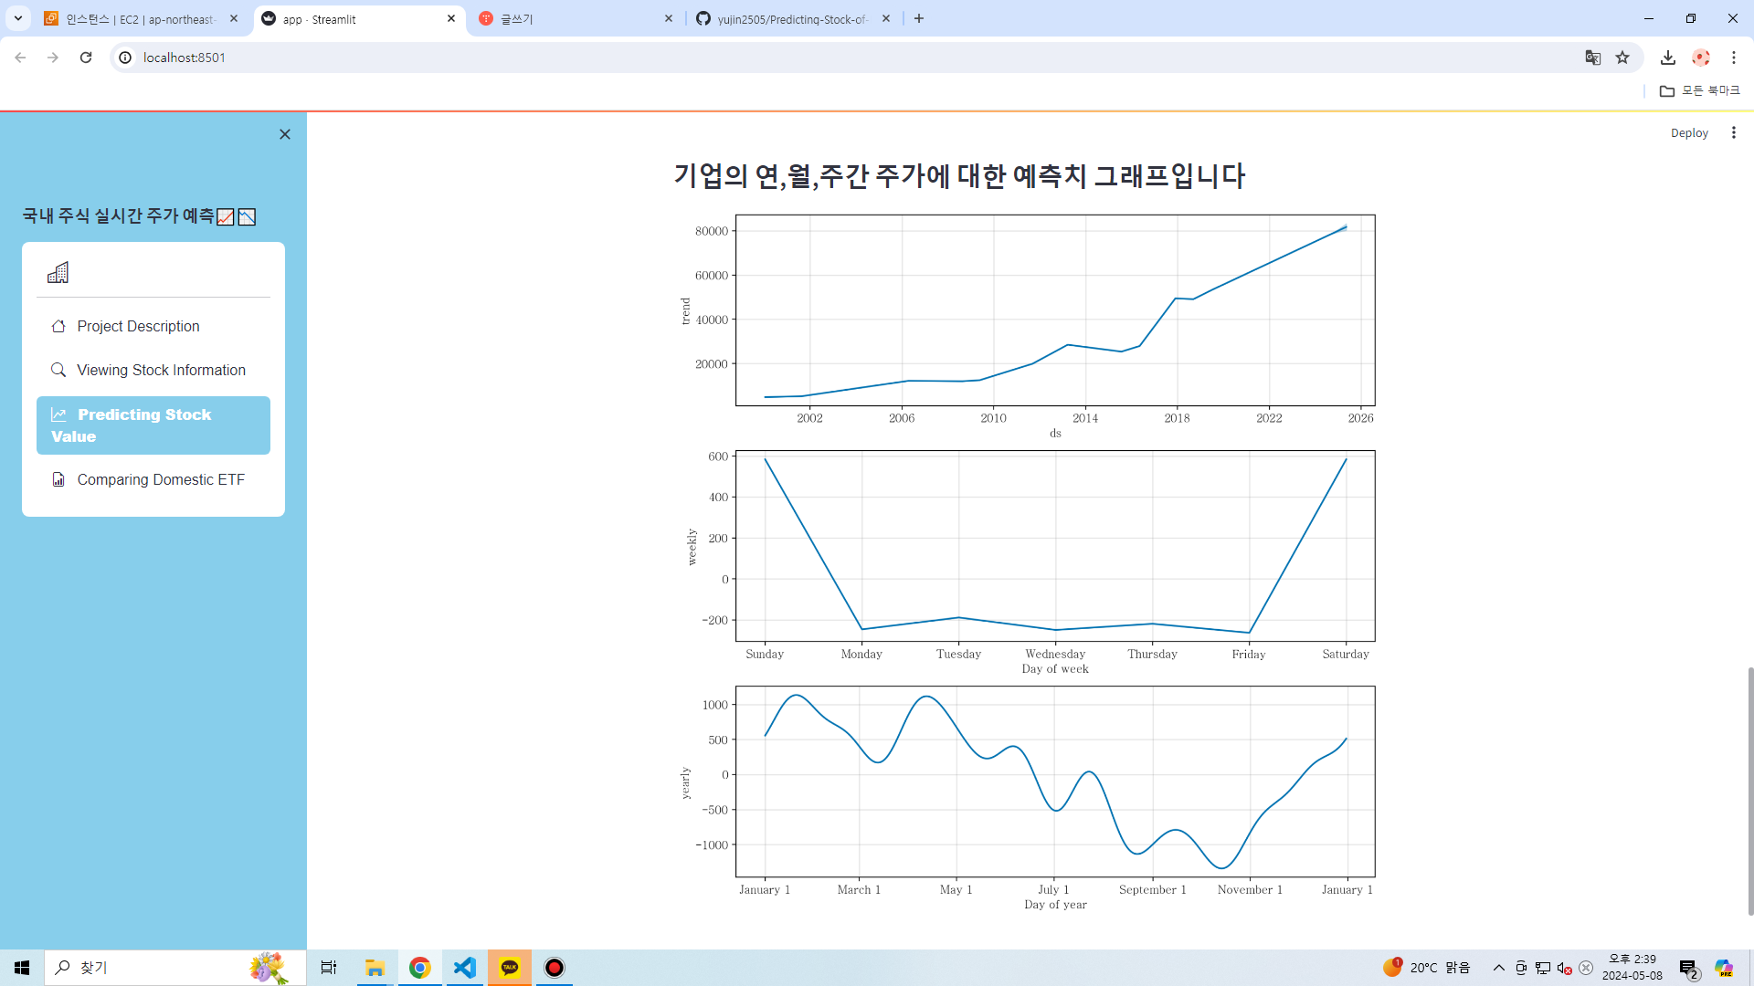Click the Deploy button

tap(1688, 132)
